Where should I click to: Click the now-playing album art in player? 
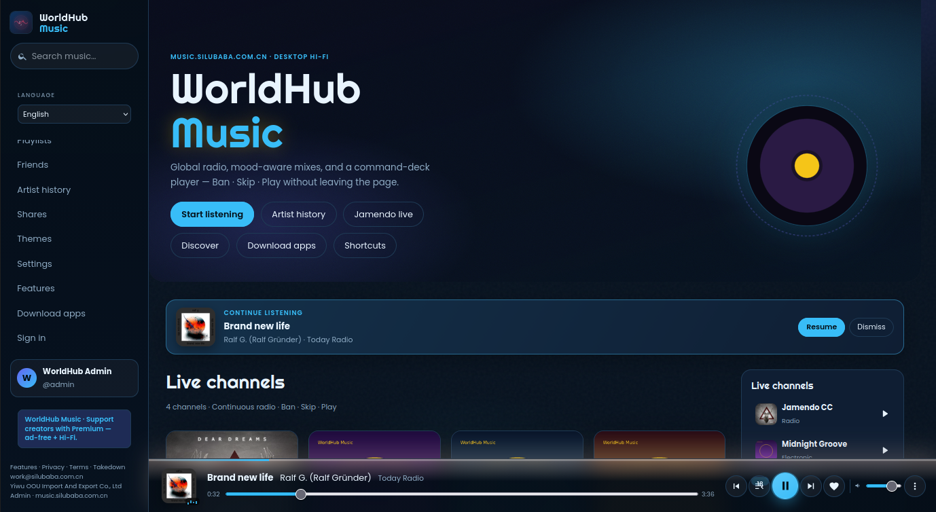pyautogui.click(x=179, y=485)
